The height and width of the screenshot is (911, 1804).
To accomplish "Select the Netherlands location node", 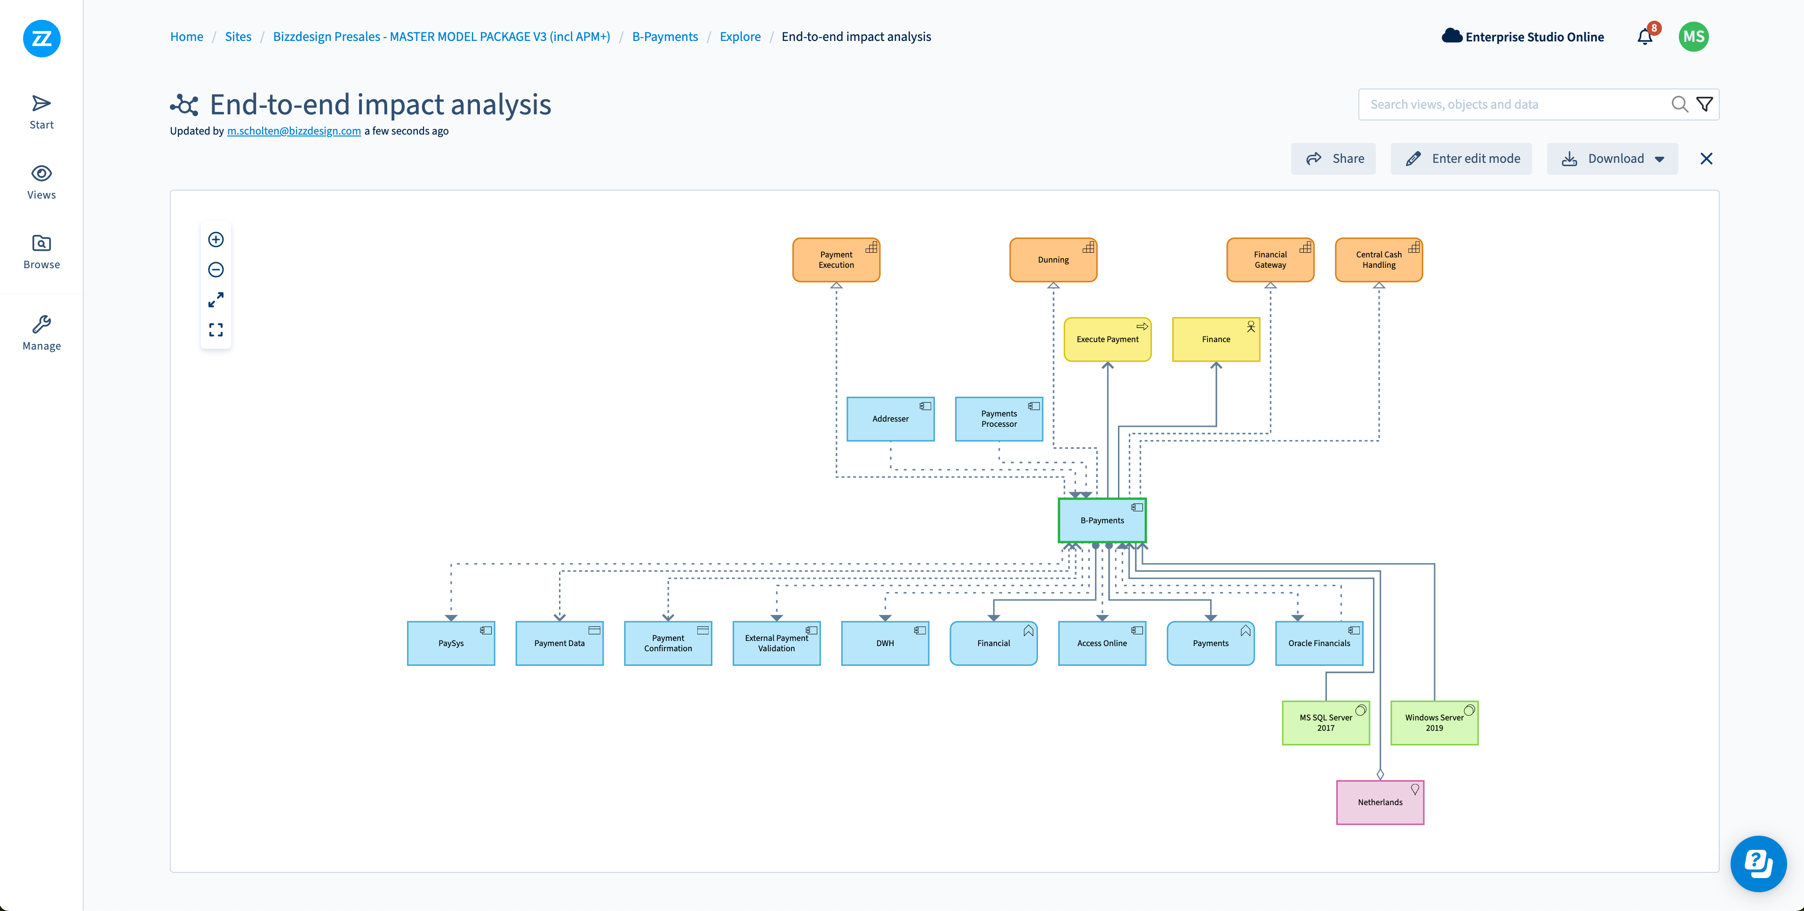I will click(1381, 802).
